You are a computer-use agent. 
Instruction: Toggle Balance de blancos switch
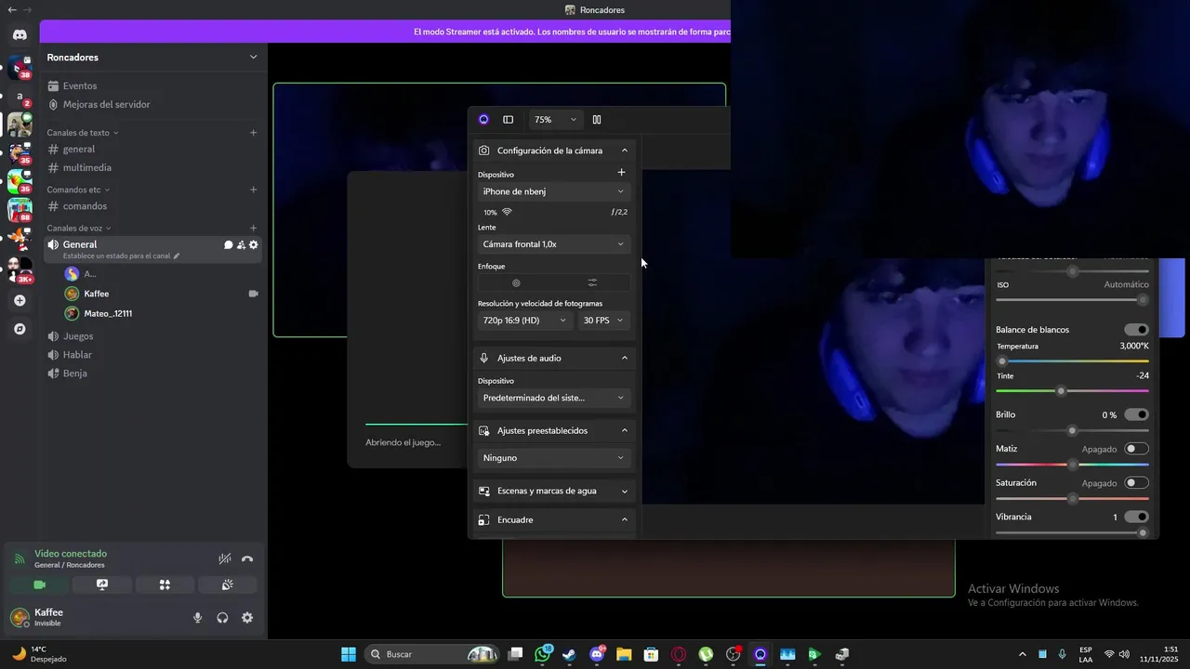coord(1136,330)
